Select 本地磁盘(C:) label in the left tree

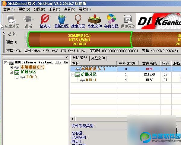pyautogui.click(x=33, y=67)
